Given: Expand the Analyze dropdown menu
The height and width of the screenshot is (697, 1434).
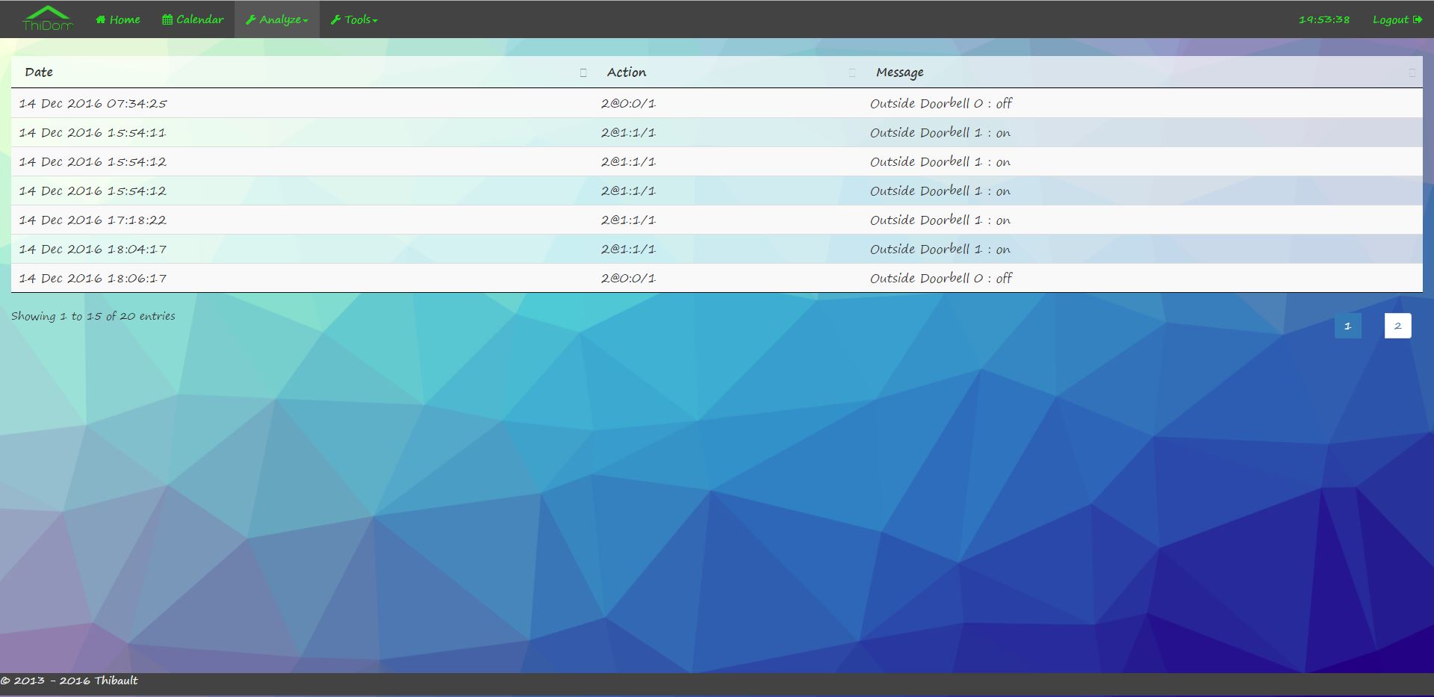Looking at the screenshot, I should pos(277,19).
